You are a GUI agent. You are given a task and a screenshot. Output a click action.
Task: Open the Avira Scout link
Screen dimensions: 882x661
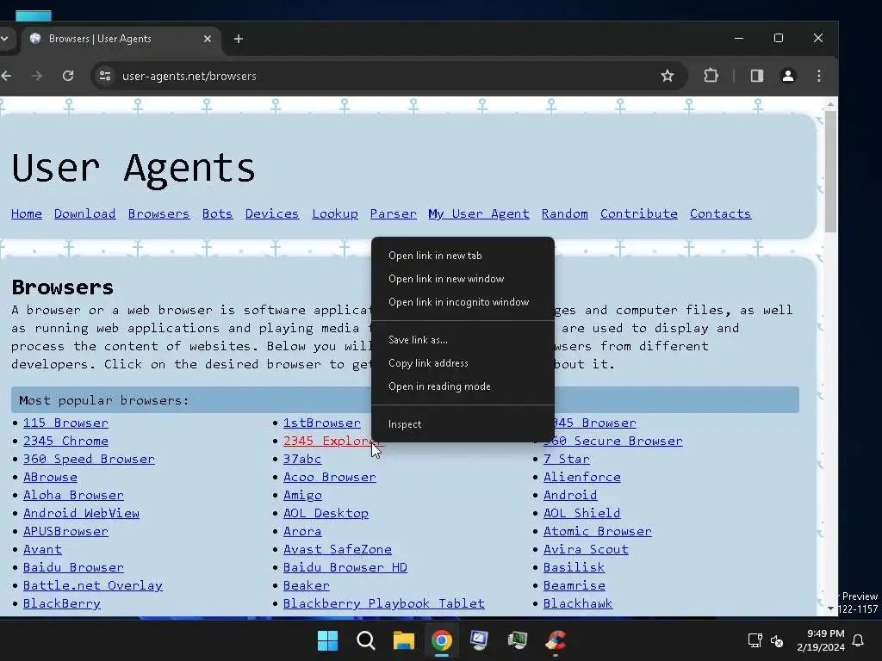tap(586, 549)
